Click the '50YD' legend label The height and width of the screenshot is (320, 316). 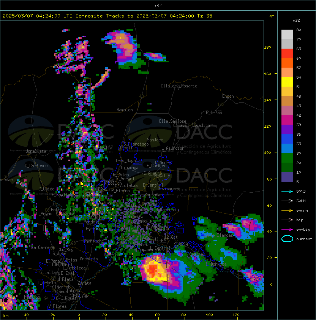[x=301, y=192]
